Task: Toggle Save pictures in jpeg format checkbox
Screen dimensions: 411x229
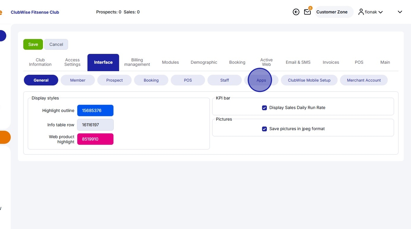Action: (264, 129)
